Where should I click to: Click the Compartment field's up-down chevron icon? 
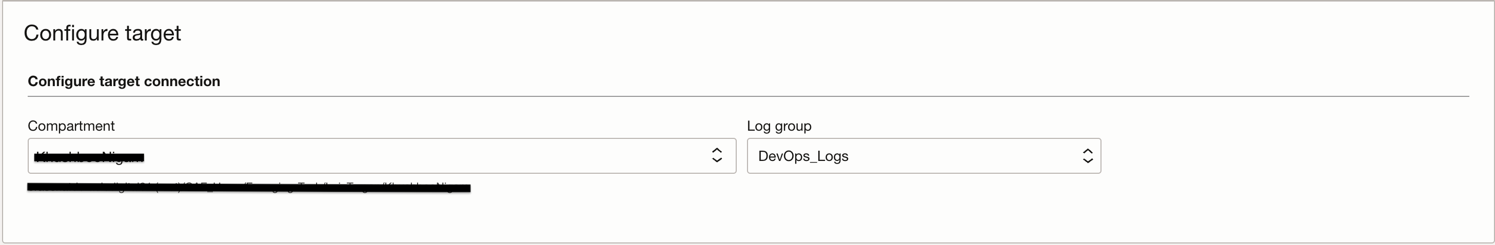point(717,155)
